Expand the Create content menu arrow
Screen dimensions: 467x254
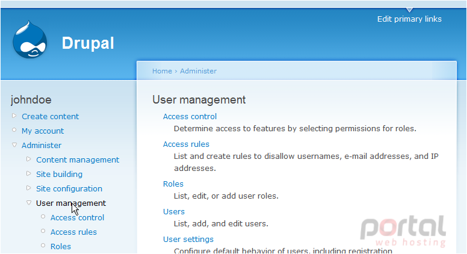pyautogui.click(x=14, y=116)
